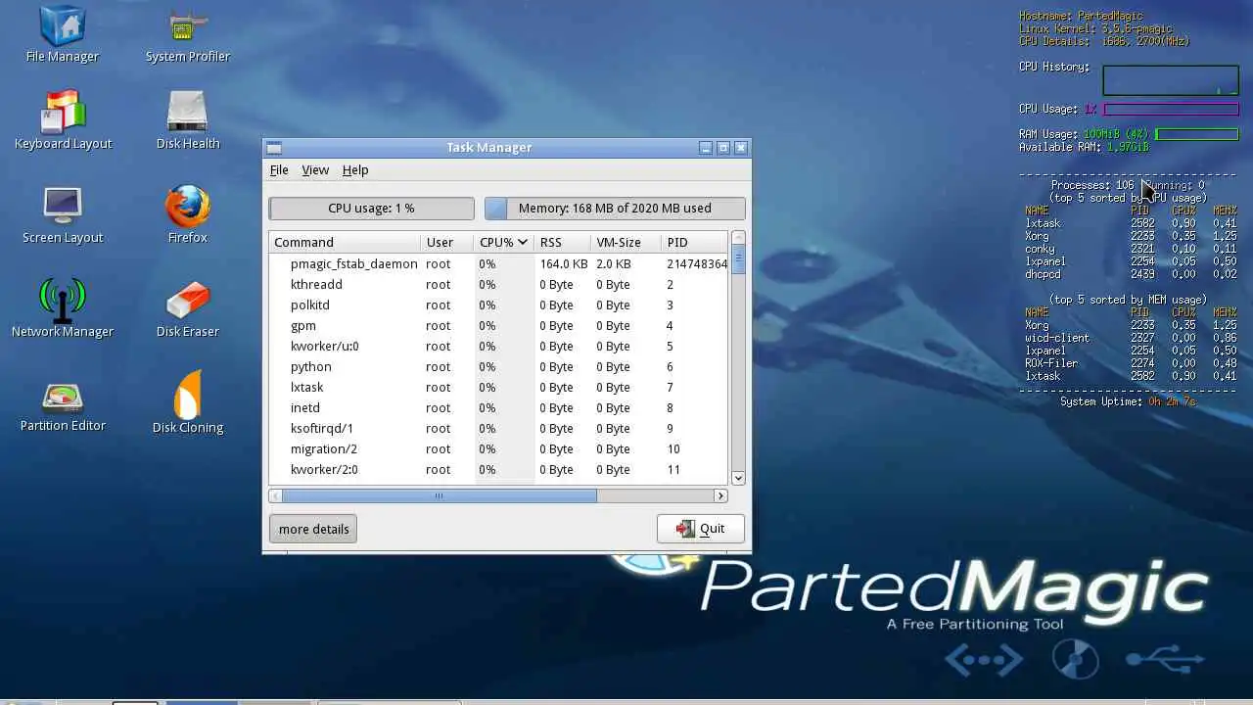Select the kworker/2:0 process row

498,470
